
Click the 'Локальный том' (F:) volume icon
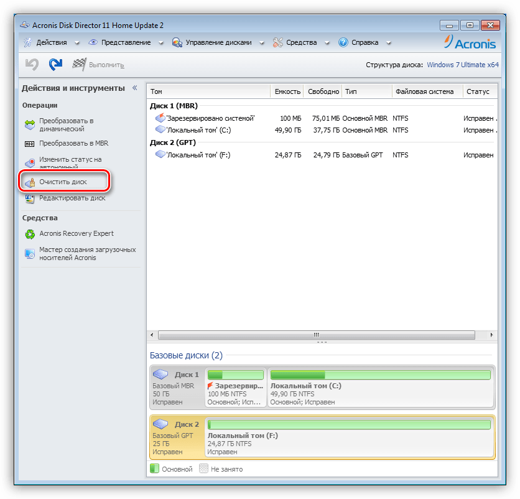click(160, 154)
